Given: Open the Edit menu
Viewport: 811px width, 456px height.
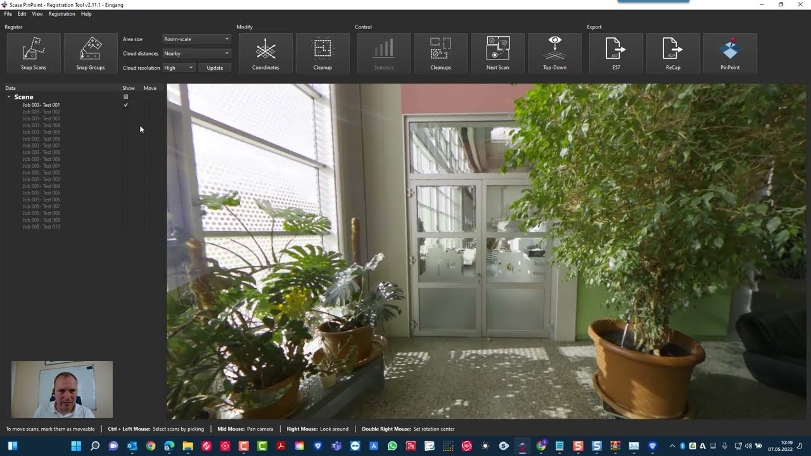Looking at the screenshot, I should (x=22, y=14).
